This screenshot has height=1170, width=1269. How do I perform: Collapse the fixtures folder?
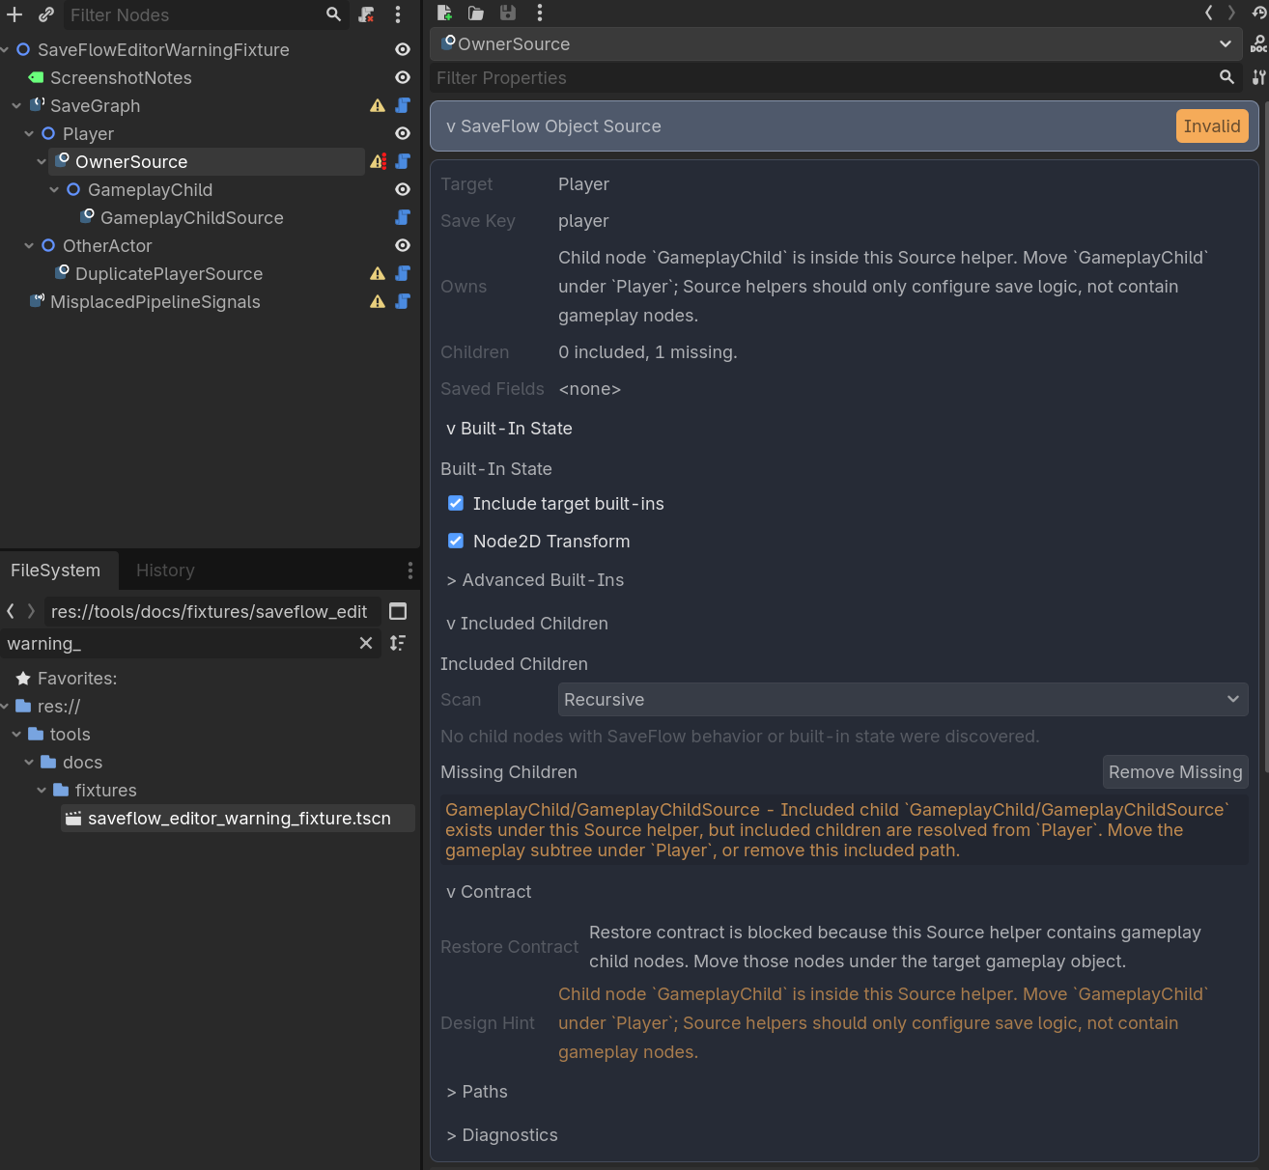(x=42, y=790)
